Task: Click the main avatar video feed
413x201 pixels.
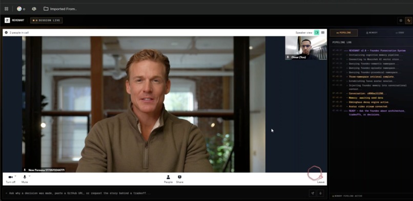Action: pos(144,104)
